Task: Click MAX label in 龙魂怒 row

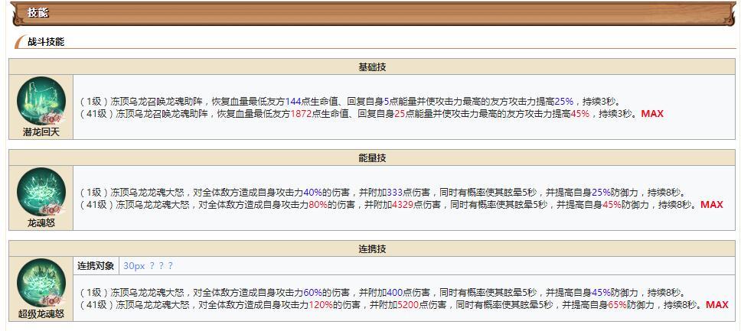Action: point(712,205)
